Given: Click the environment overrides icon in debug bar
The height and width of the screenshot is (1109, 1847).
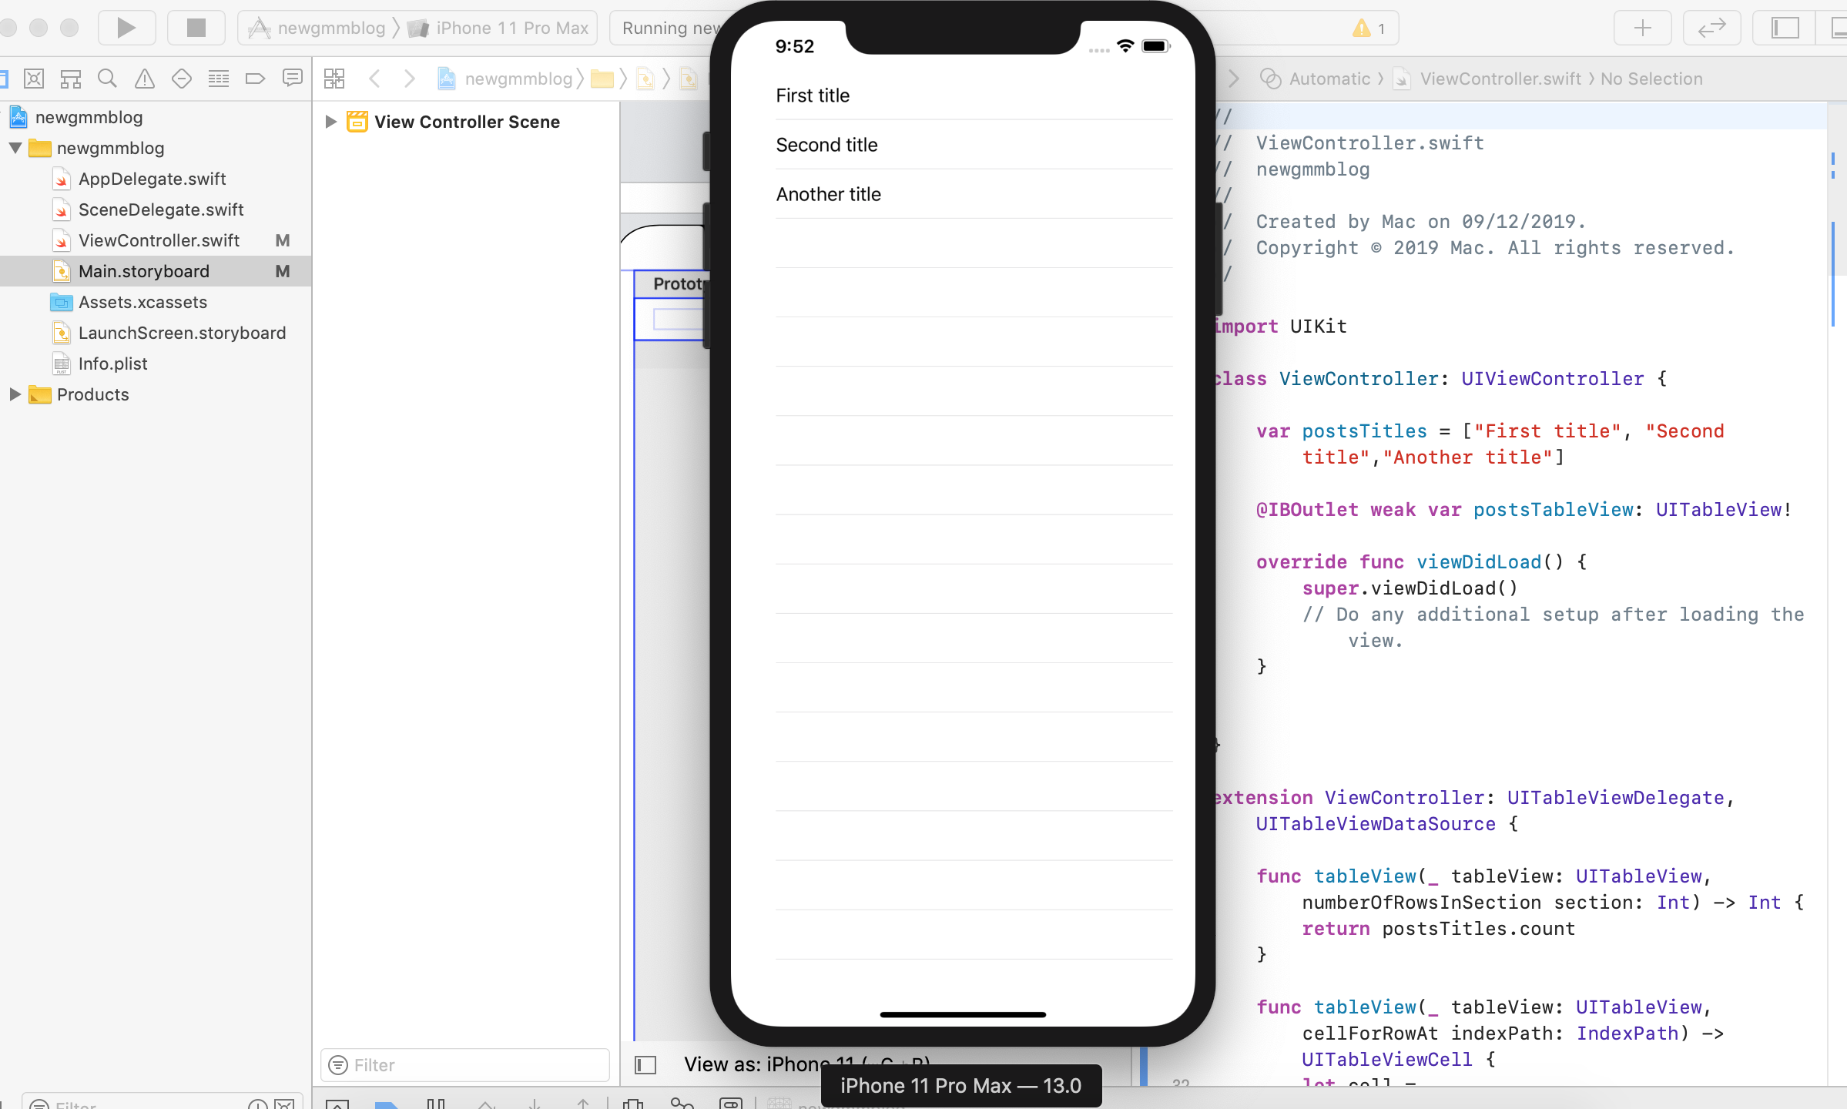Looking at the screenshot, I should (730, 1102).
